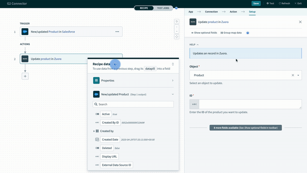The height and width of the screenshot is (173, 307).
Task: Select the Active datapill
Action: click(106, 114)
